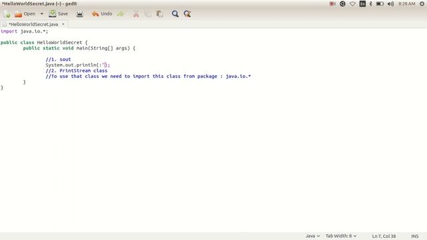Create a new document with toolbar icon
This screenshot has width=427, height=240.
[7, 14]
